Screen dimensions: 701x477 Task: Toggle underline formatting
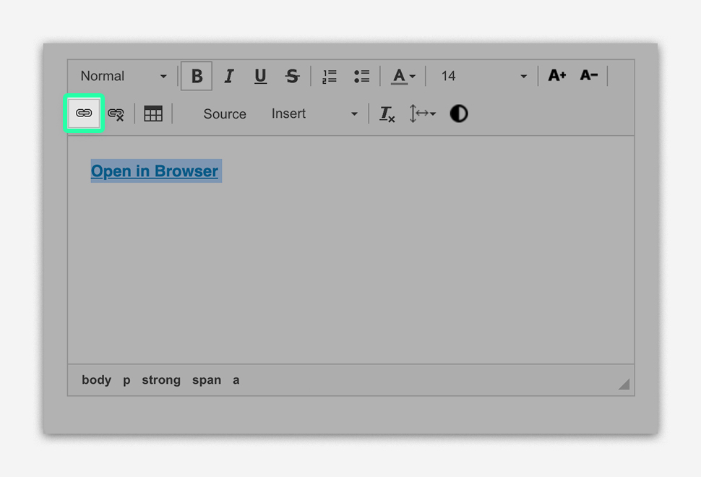pos(261,76)
